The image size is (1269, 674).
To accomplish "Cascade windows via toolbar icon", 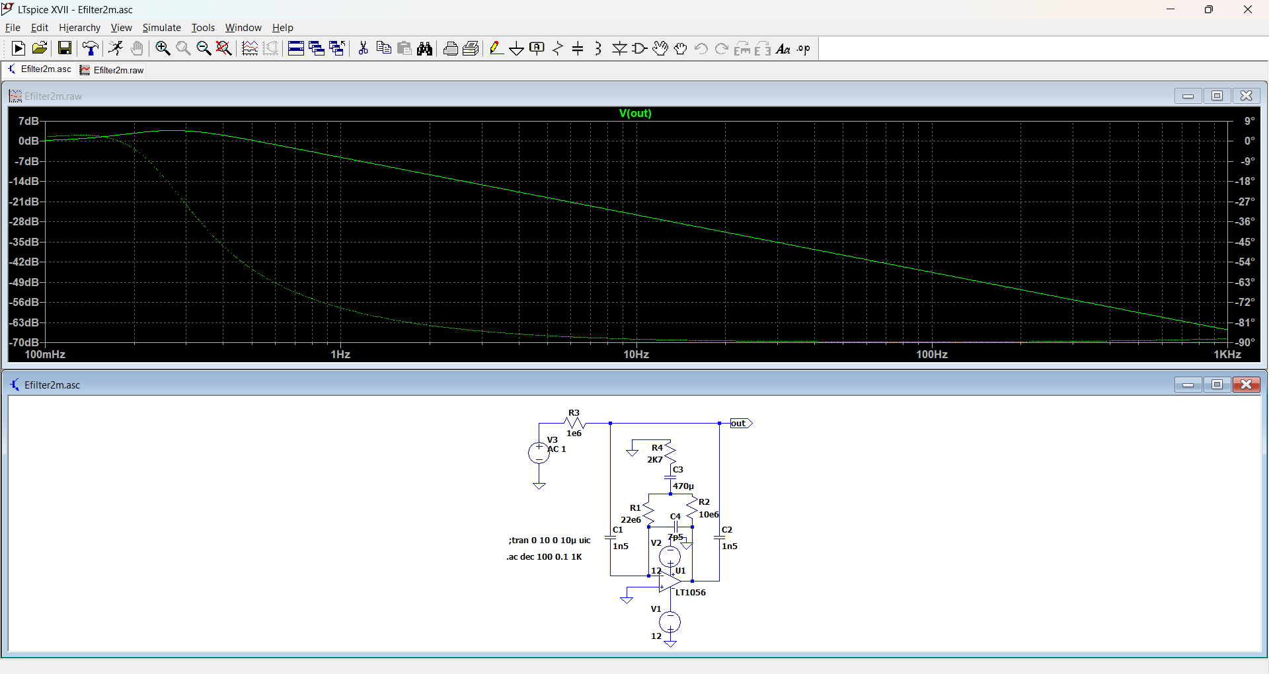I will [x=317, y=48].
